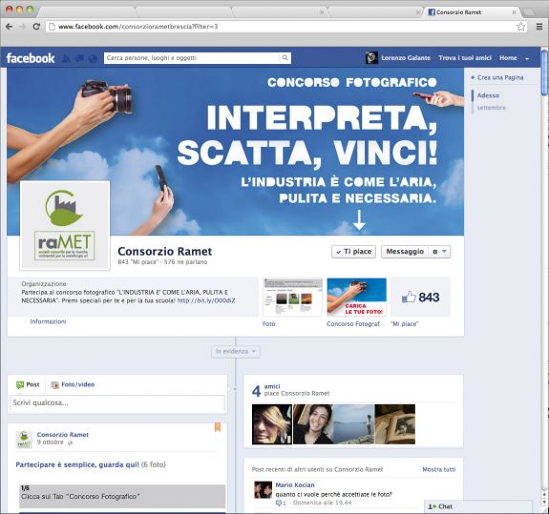Jump to settembre in timeline navigation
549x514 pixels.
492,108
